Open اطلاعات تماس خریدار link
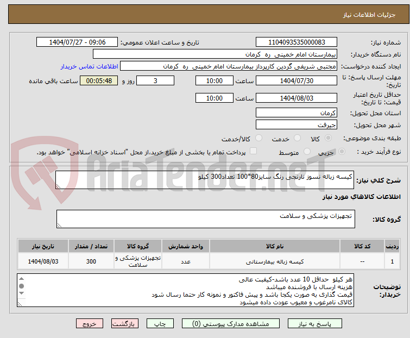This screenshot has width=410, height=338. (x=90, y=66)
